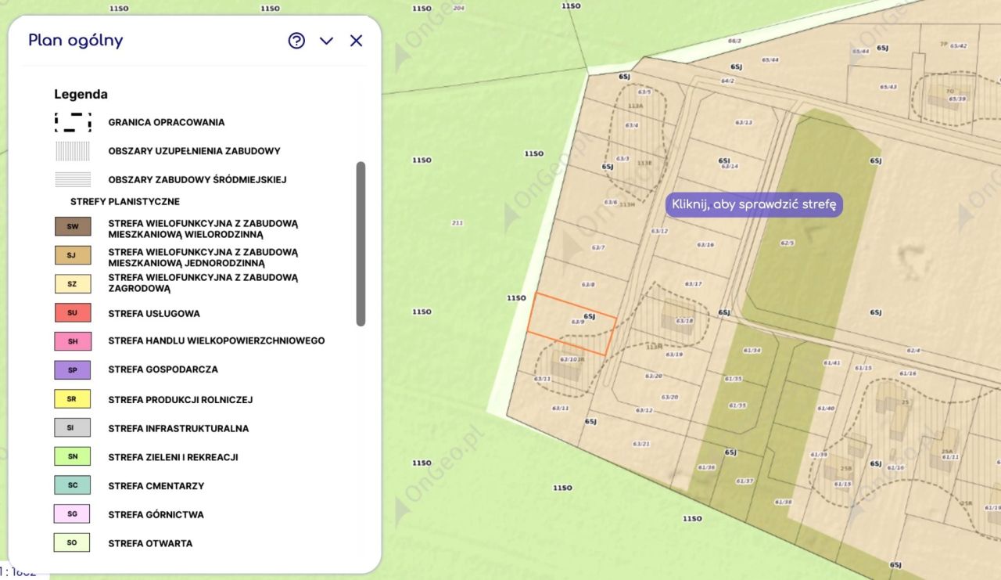Click parcel label 63/17 on the map

693,283
